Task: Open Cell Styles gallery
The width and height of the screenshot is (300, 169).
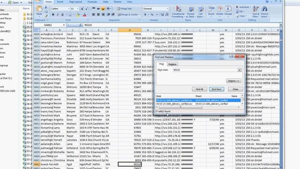Action: [x=200, y=12]
